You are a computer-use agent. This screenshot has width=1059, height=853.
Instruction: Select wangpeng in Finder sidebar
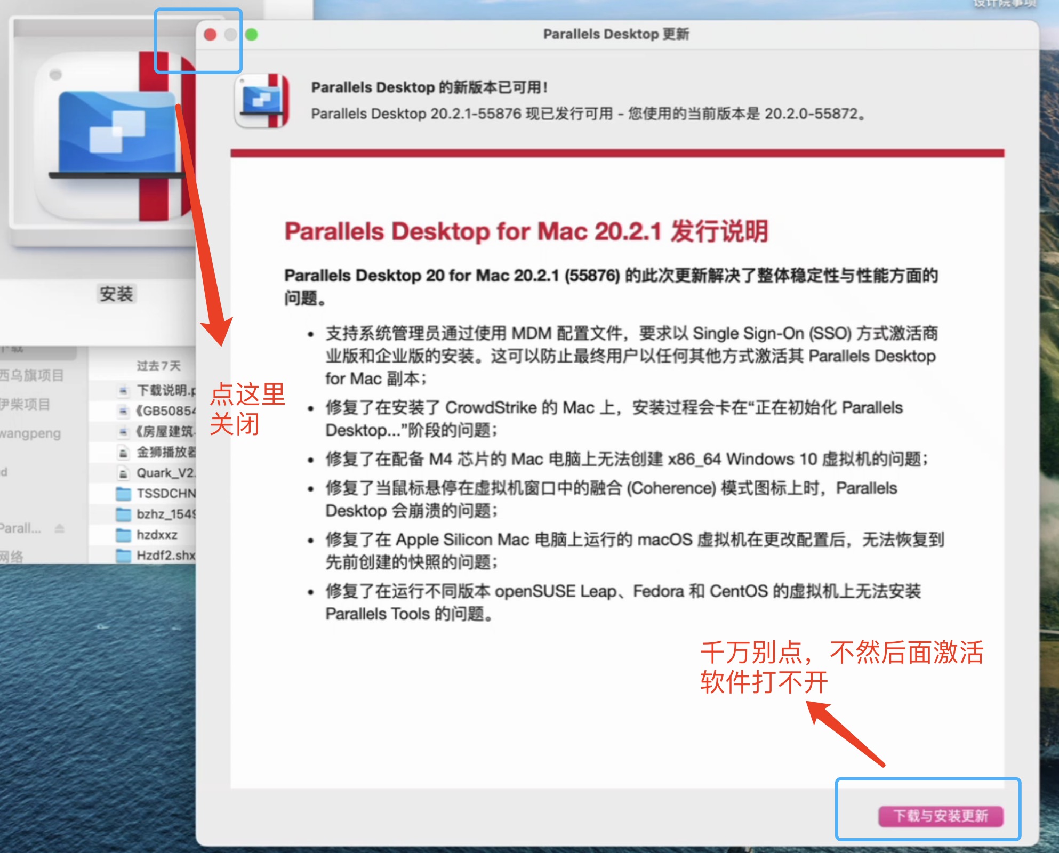30,434
